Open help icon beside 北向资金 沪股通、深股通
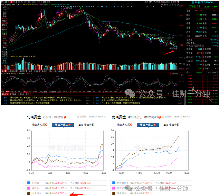 (65, 117)
